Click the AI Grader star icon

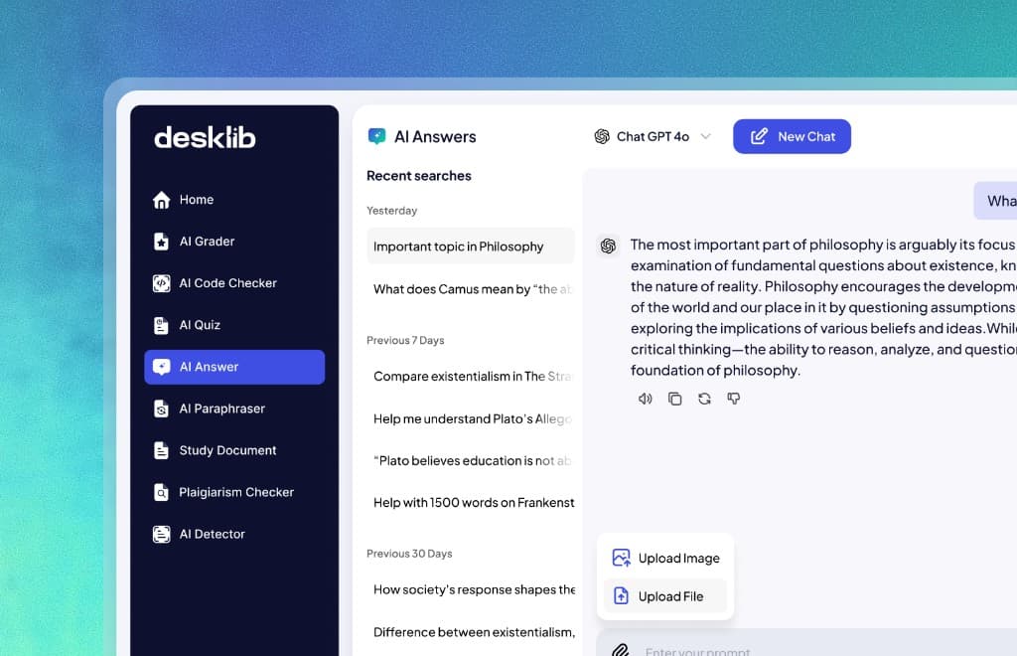[162, 242]
